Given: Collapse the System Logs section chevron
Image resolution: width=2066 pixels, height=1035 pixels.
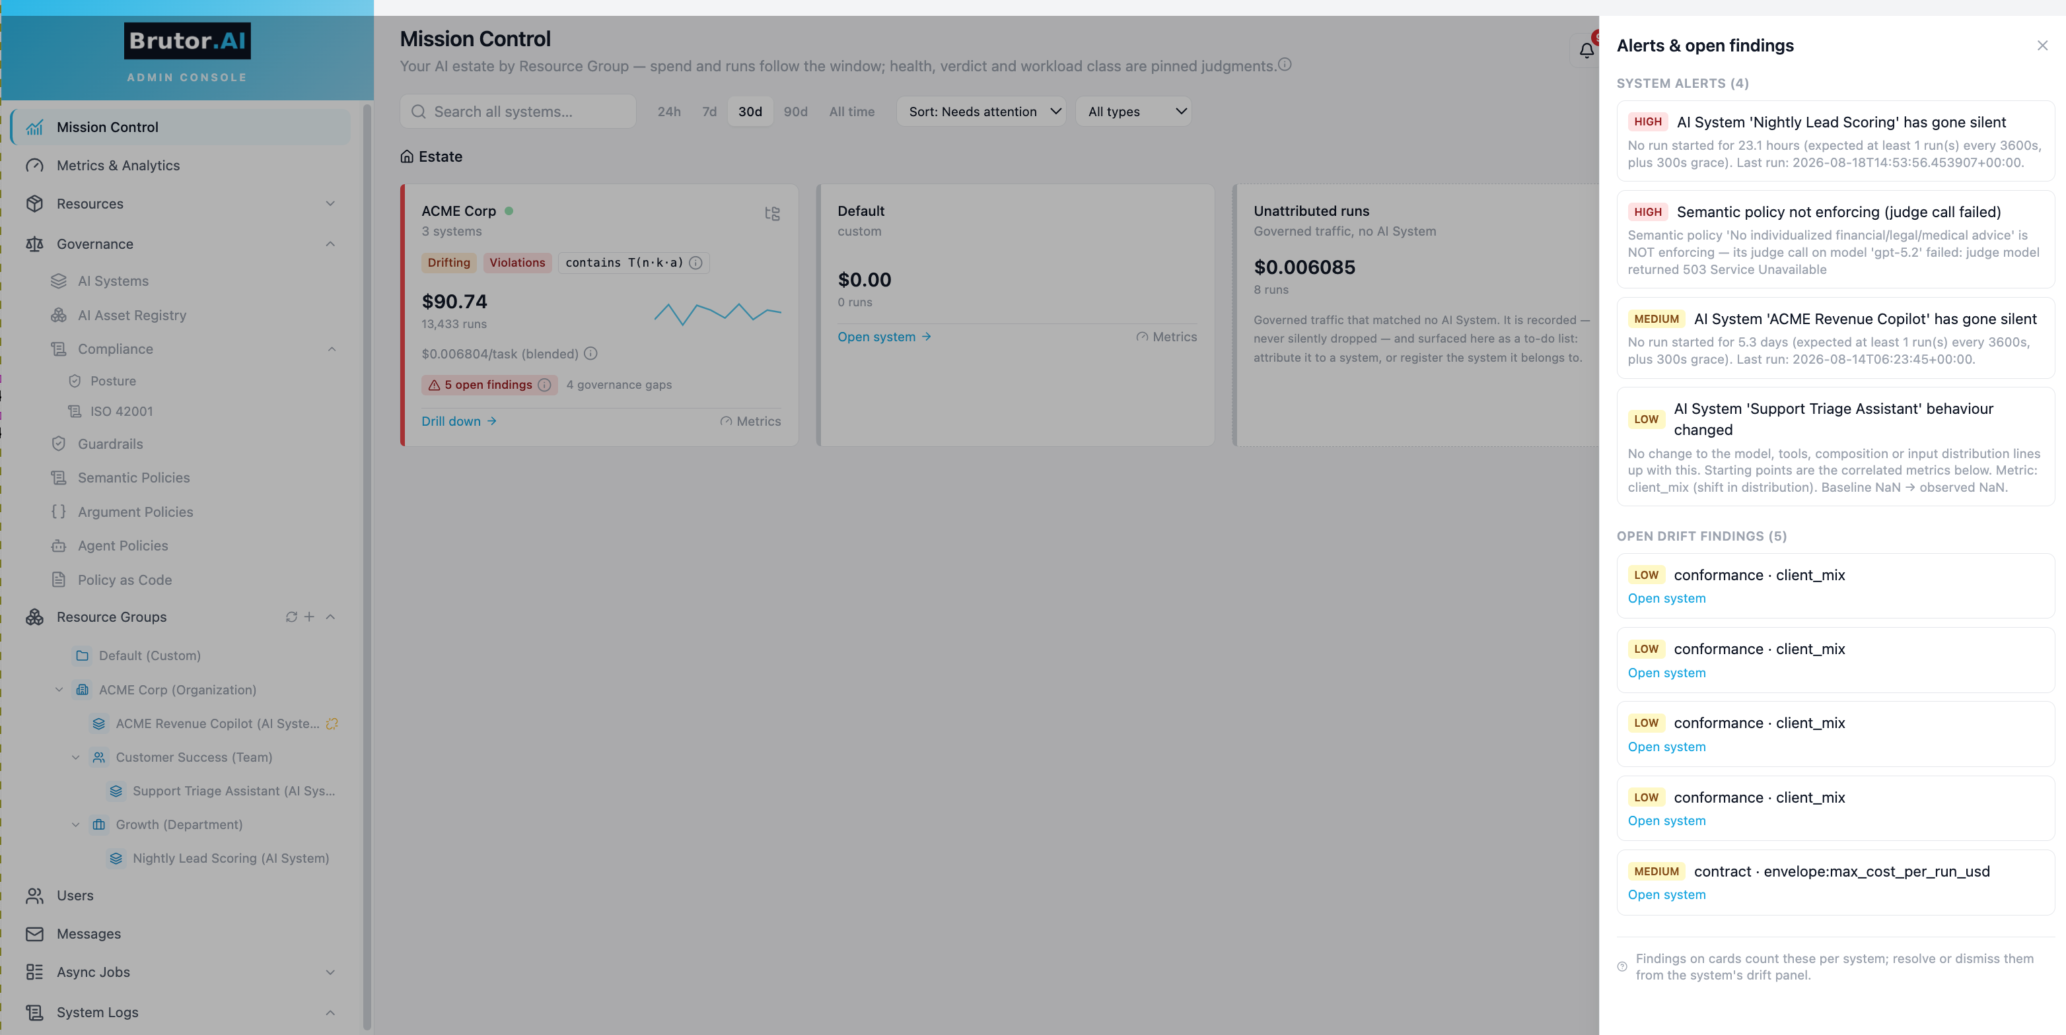Looking at the screenshot, I should coord(330,1013).
